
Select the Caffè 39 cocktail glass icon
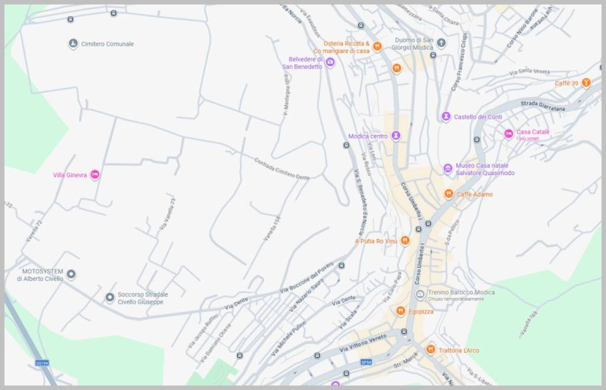point(586,83)
